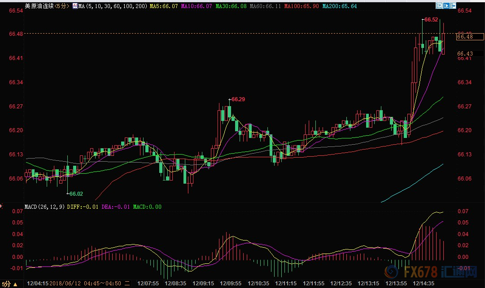Select the red MA100:65.90 legend
485x288 pixels.
pyautogui.click(x=302, y=6)
